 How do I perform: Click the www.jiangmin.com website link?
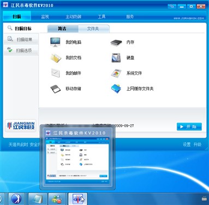click(189, 18)
